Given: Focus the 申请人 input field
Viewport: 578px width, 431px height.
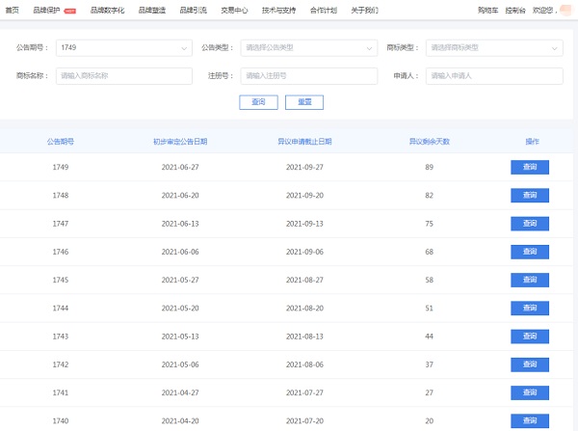Looking at the screenshot, I should (x=494, y=76).
